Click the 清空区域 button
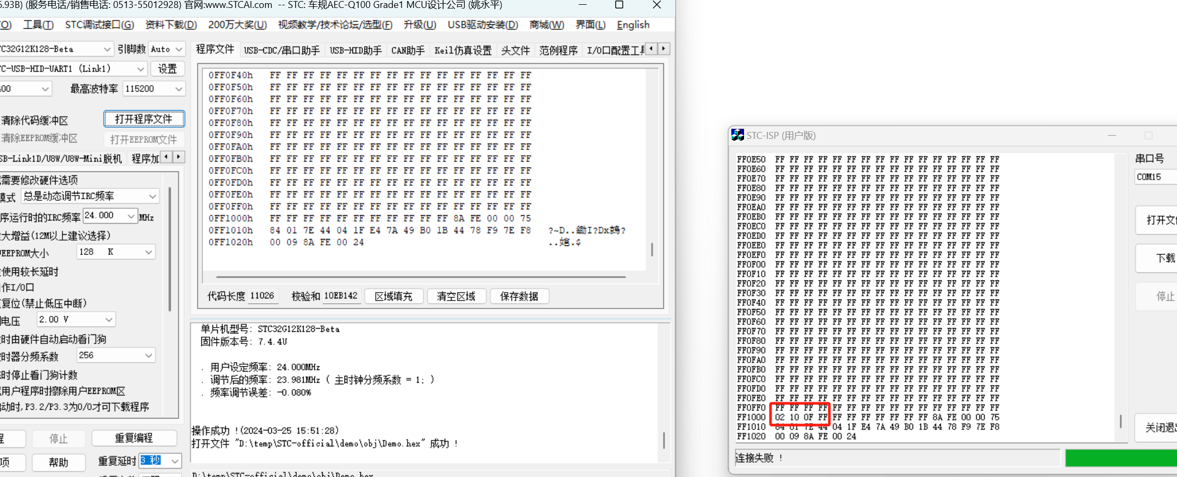 [456, 296]
